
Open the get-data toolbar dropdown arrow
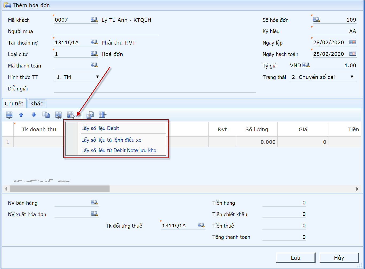(x=77, y=115)
